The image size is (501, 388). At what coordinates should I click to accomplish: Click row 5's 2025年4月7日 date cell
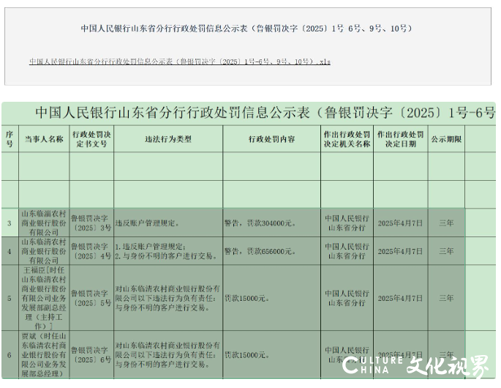tap(401, 298)
